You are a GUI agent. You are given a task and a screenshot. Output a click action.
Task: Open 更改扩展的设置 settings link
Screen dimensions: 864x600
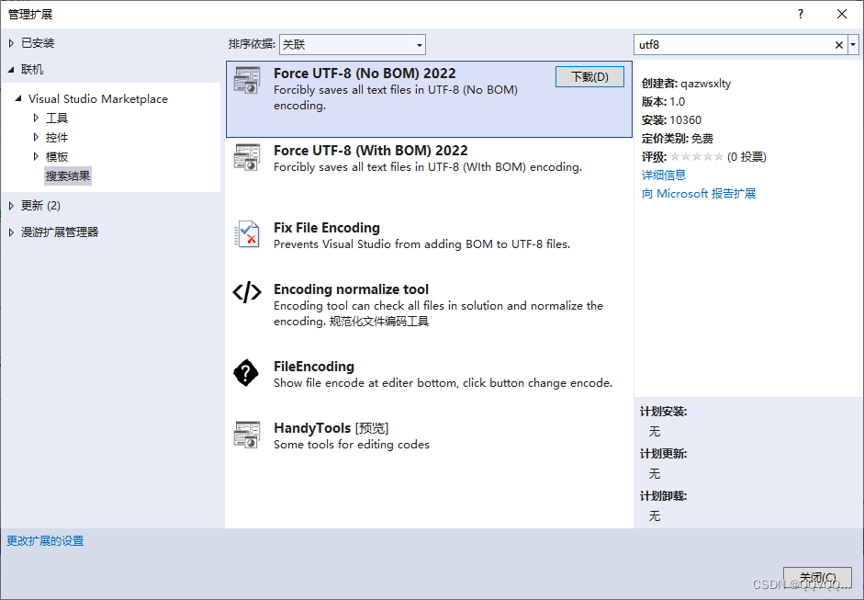tap(45, 541)
